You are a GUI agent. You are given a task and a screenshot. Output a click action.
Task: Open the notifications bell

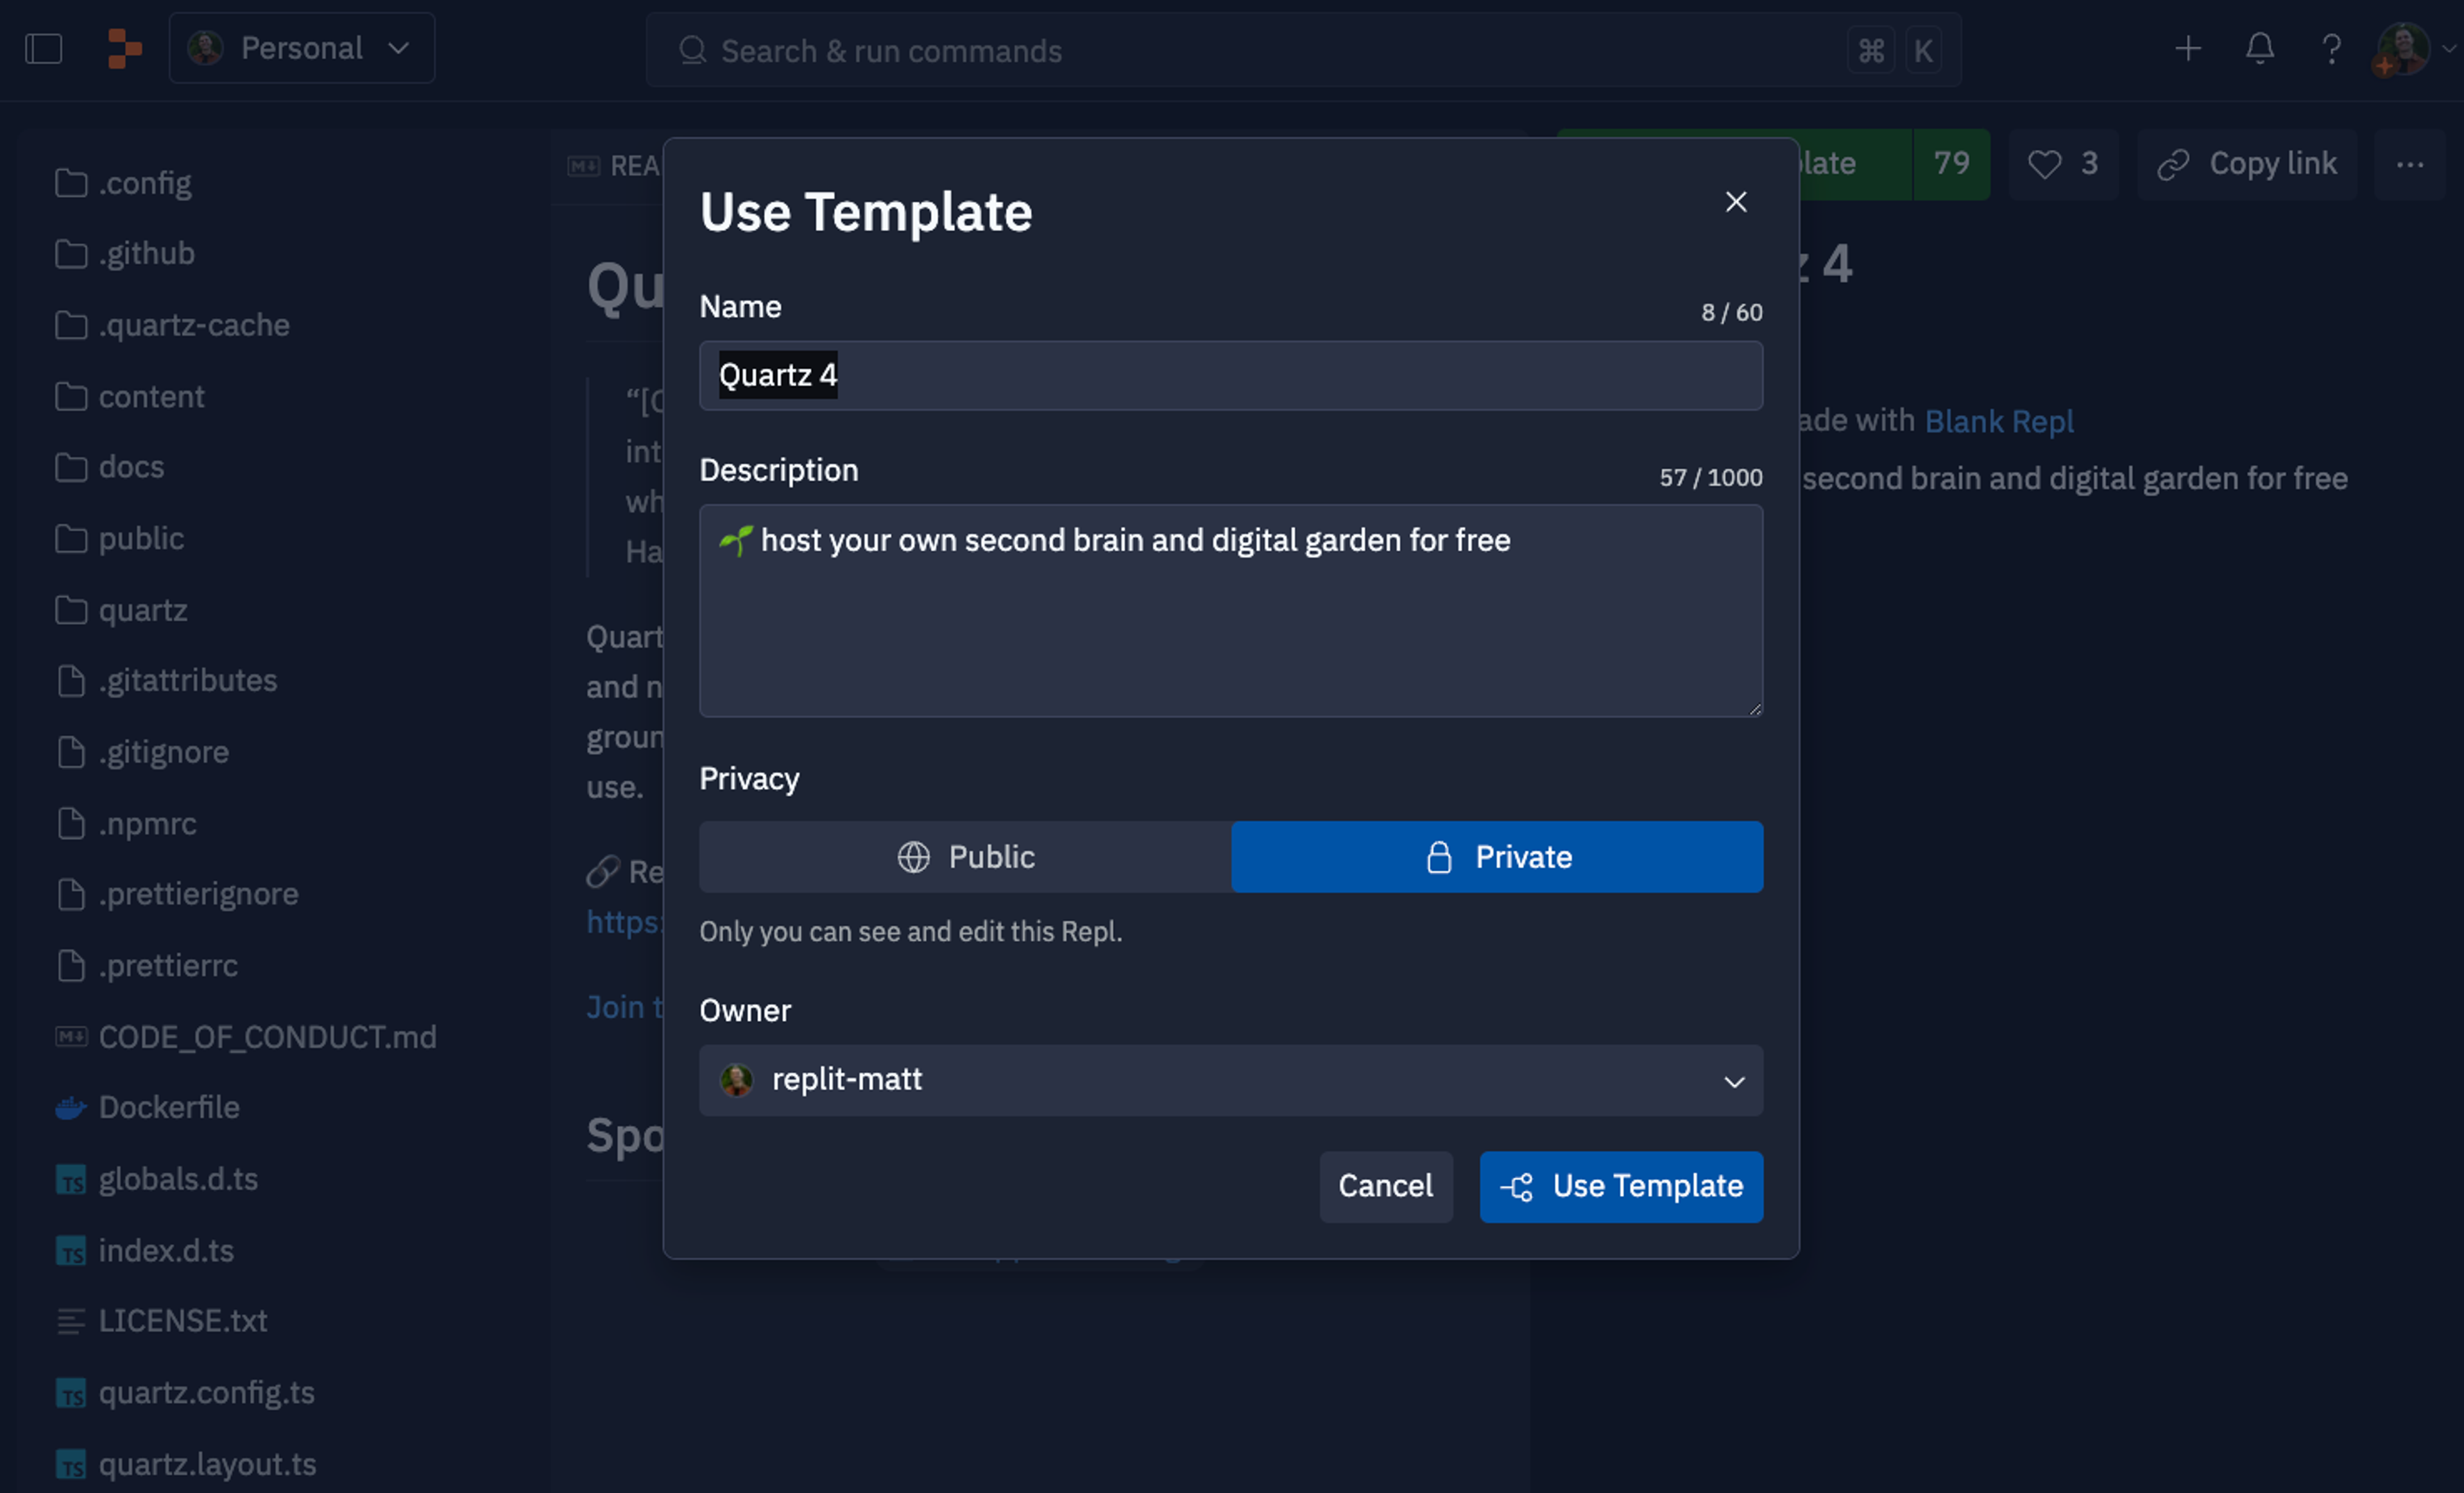click(x=2259, y=49)
